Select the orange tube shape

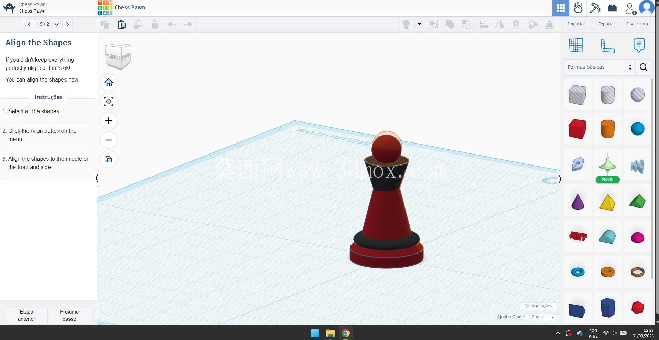coord(607,272)
